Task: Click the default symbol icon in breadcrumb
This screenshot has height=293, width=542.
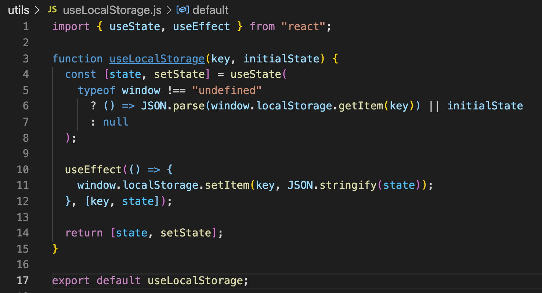Action: coord(183,10)
